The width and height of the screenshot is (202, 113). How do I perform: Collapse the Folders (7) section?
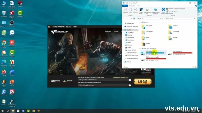click(140, 22)
